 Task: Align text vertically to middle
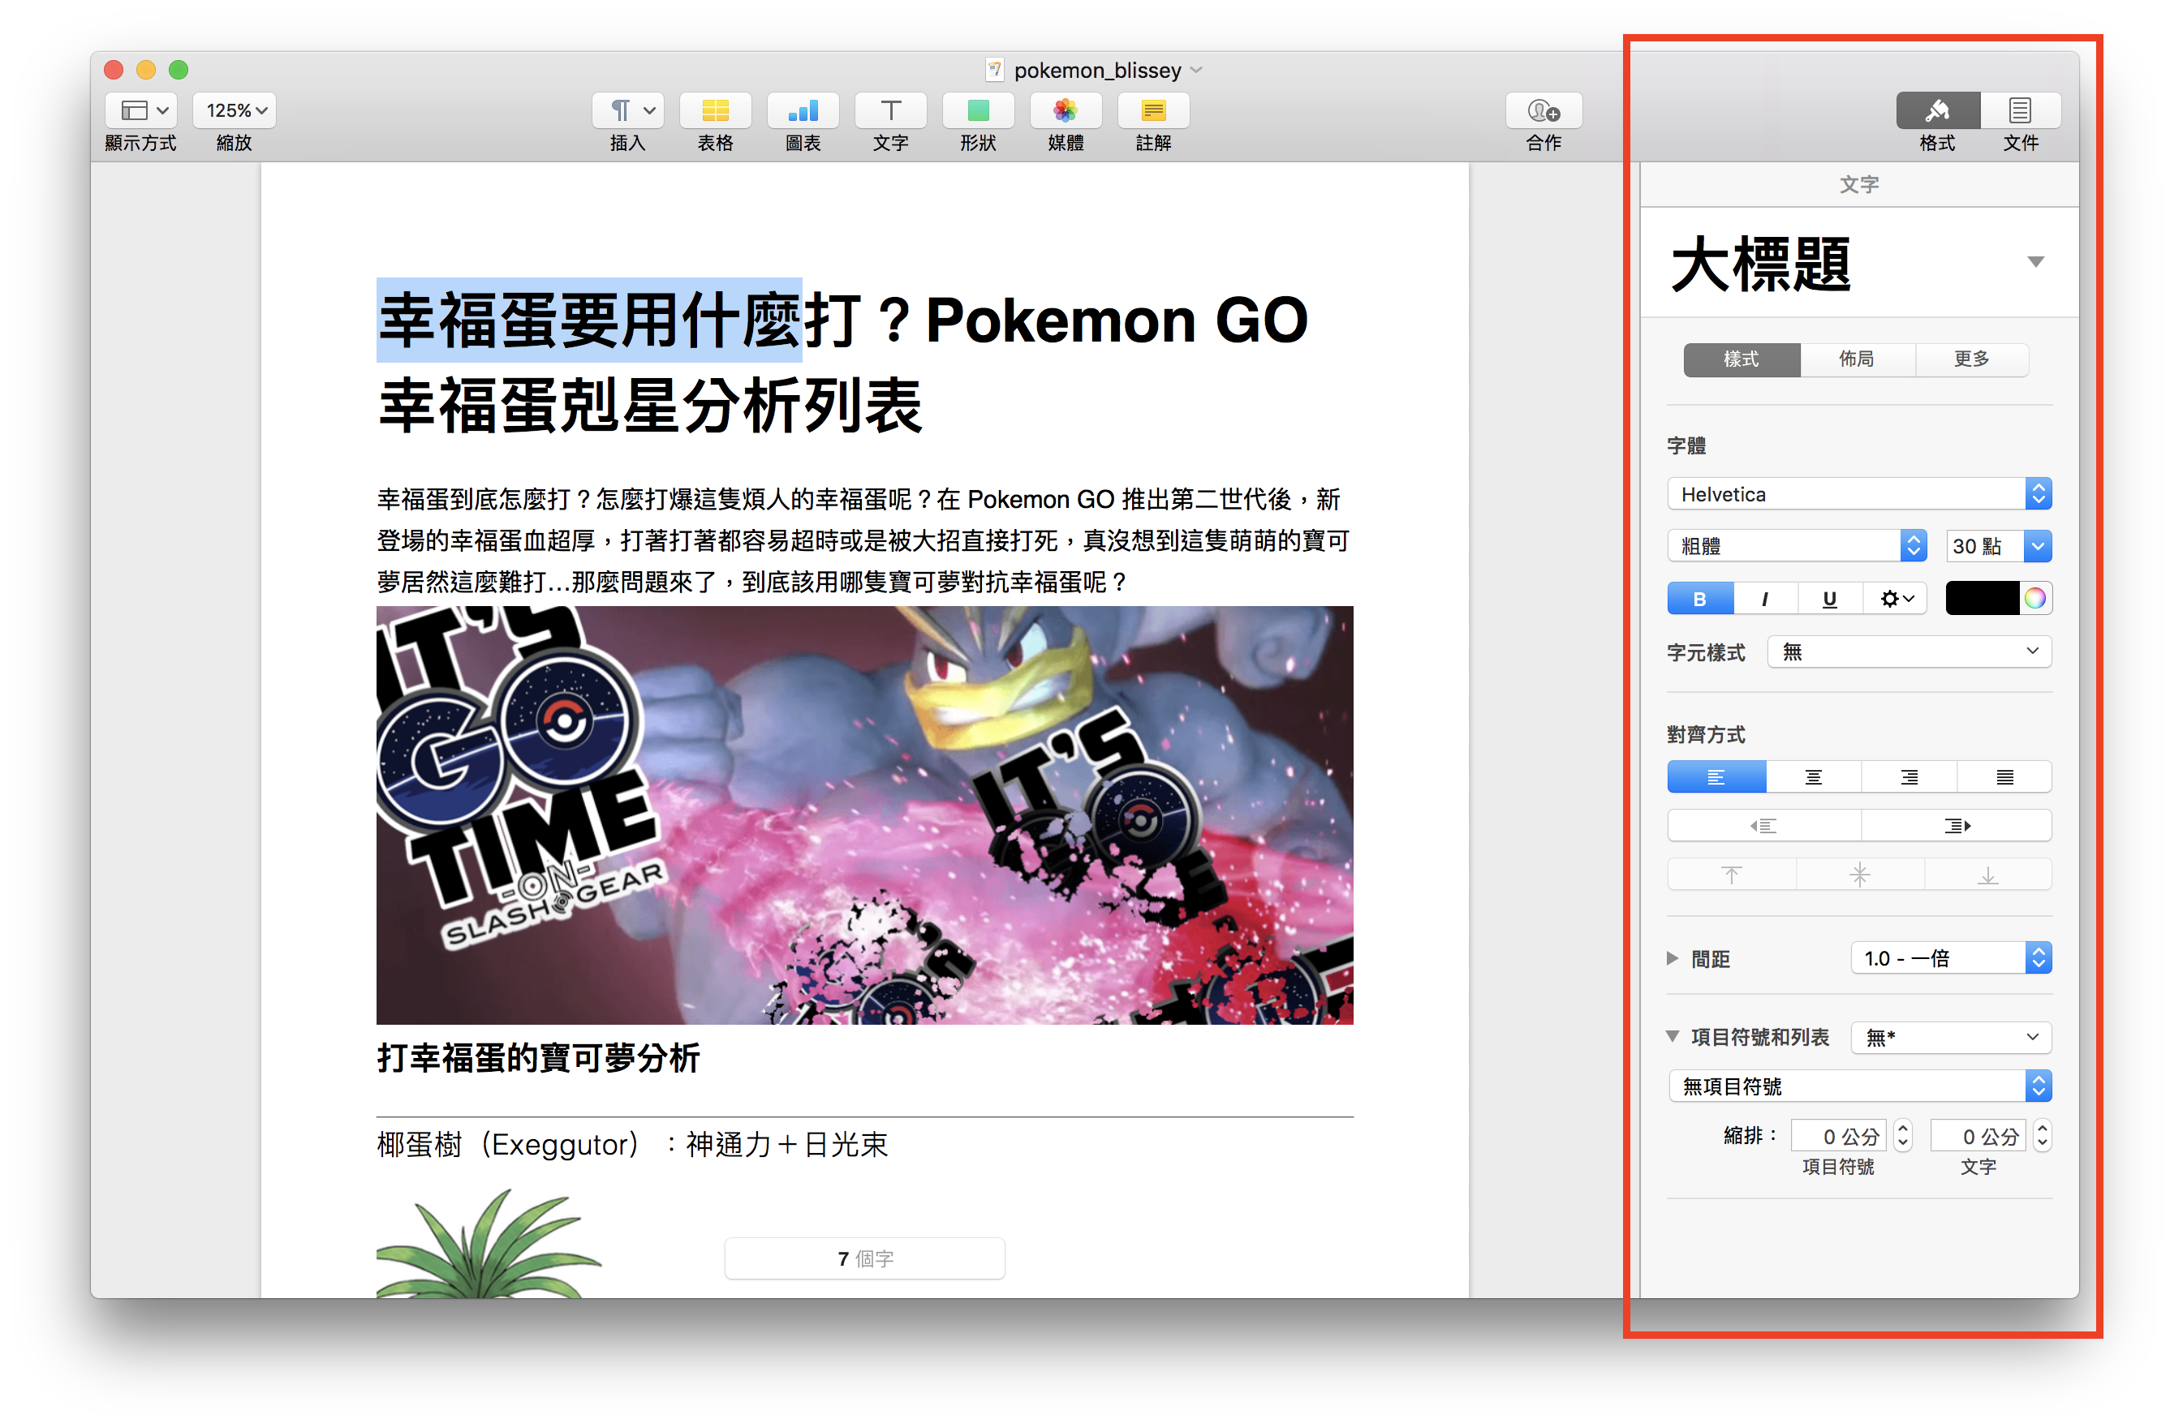(x=1860, y=875)
